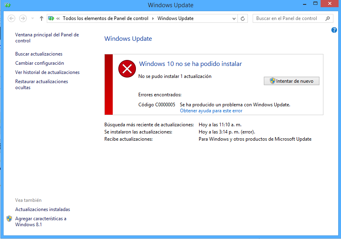Click the Búsqueda más reciente de actualizaciones label
Viewport: 341px width, 239px height.
(x=149, y=125)
